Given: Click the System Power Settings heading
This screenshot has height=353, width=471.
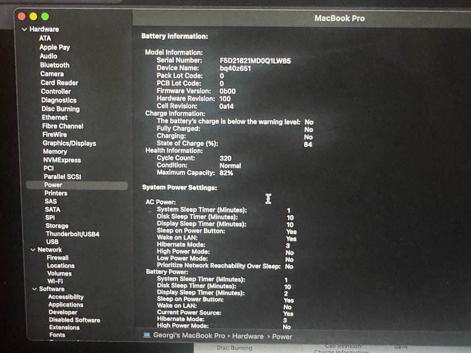Looking at the screenshot, I should click(x=180, y=188).
